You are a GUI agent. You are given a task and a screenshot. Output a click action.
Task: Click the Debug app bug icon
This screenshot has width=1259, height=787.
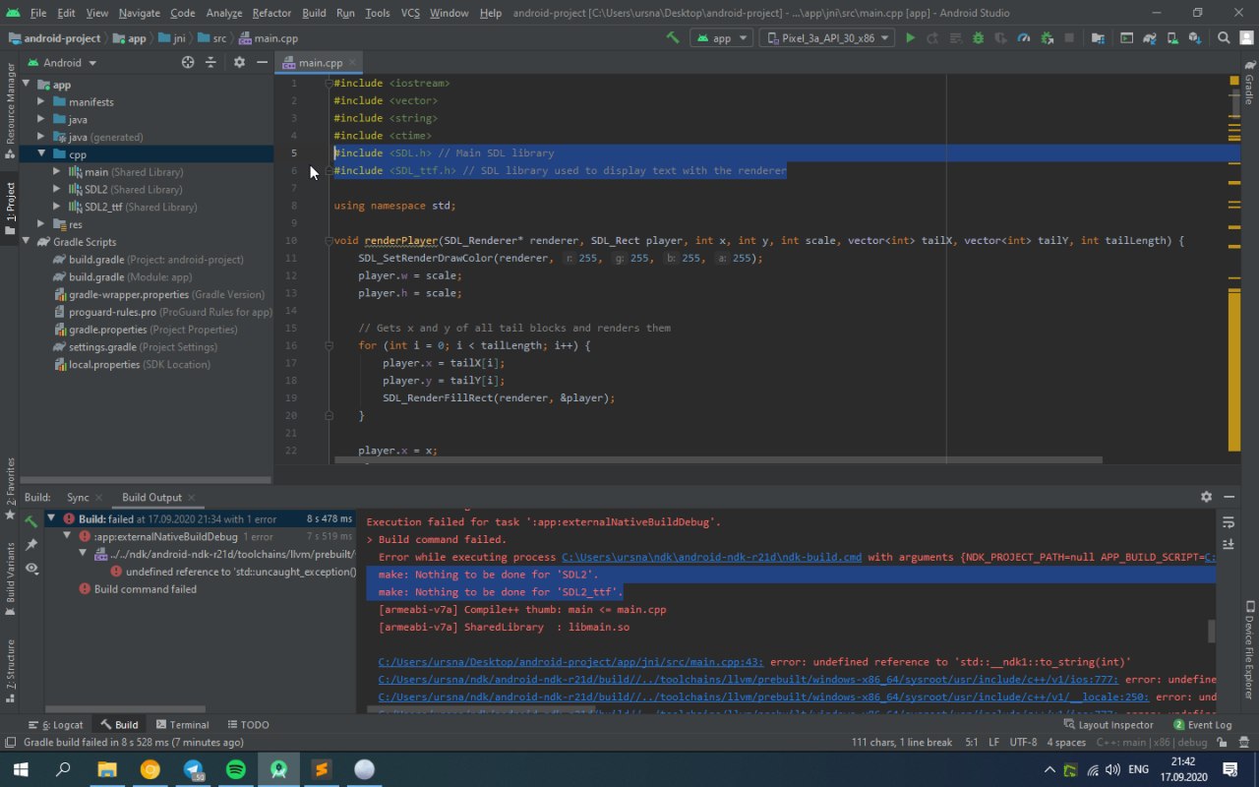pyautogui.click(x=978, y=37)
